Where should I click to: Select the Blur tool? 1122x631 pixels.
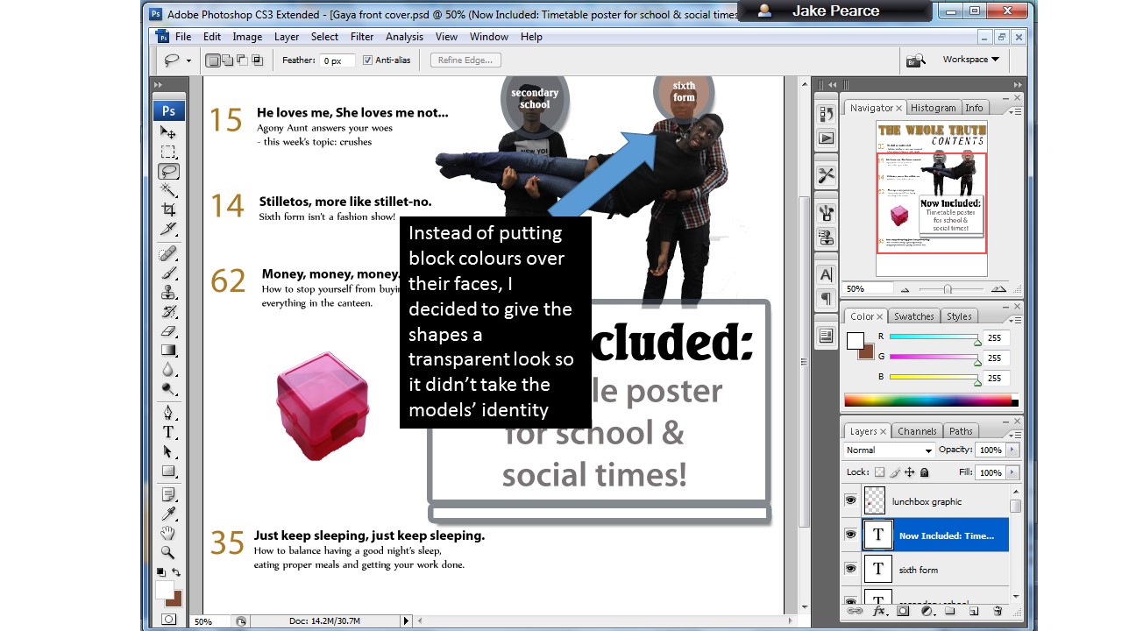pos(168,370)
